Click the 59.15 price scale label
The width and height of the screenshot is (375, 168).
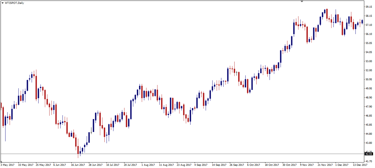[369, 7]
